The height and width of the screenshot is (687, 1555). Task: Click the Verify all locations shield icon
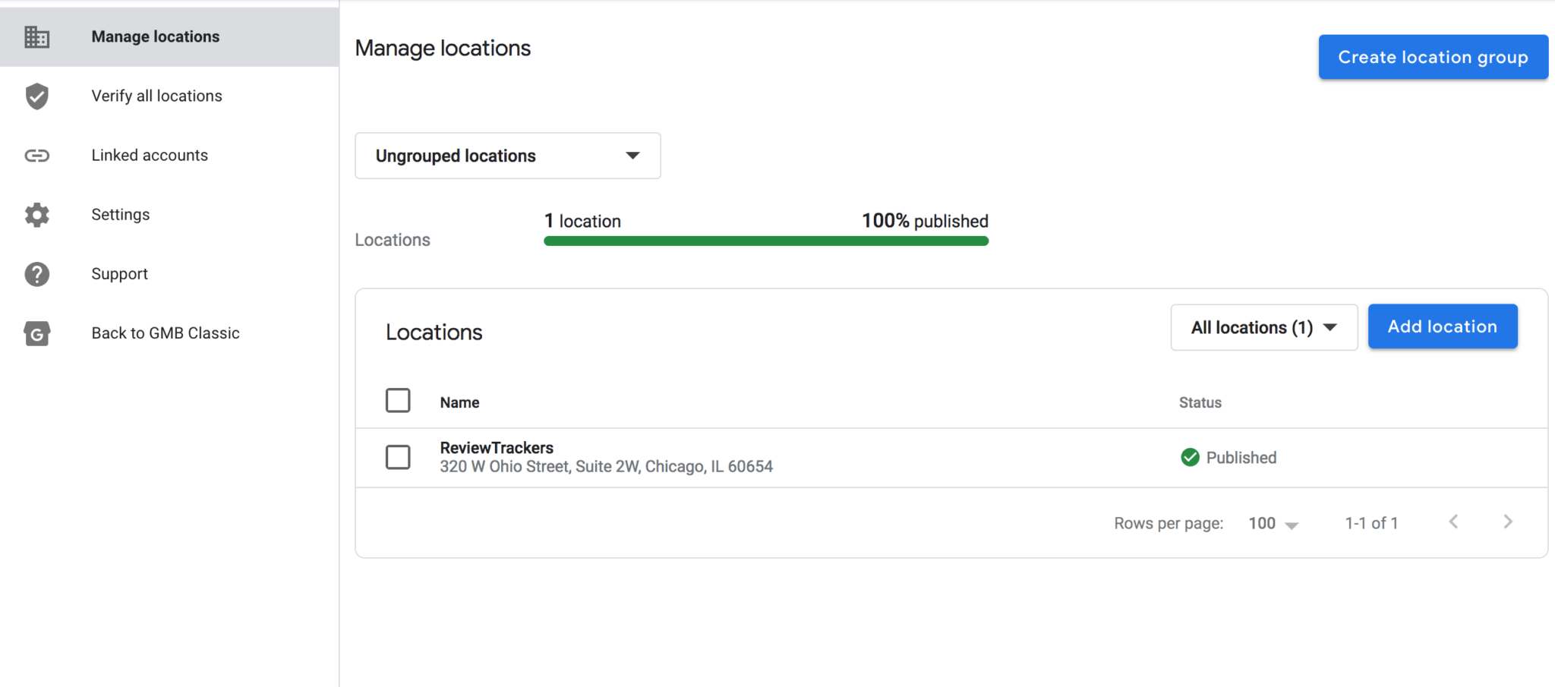pyautogui.click(x=36, y=96)
